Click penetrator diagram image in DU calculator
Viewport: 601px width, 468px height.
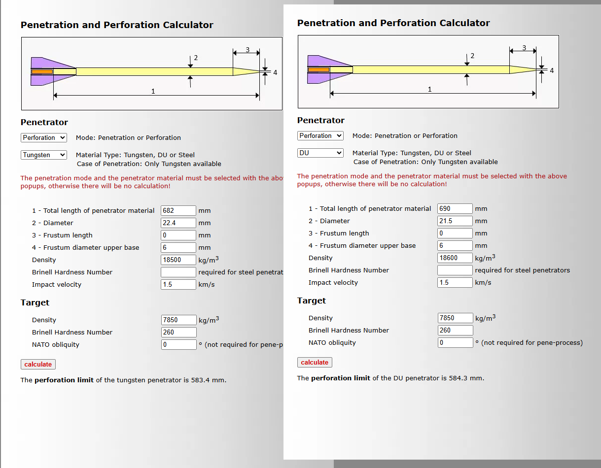428,71
